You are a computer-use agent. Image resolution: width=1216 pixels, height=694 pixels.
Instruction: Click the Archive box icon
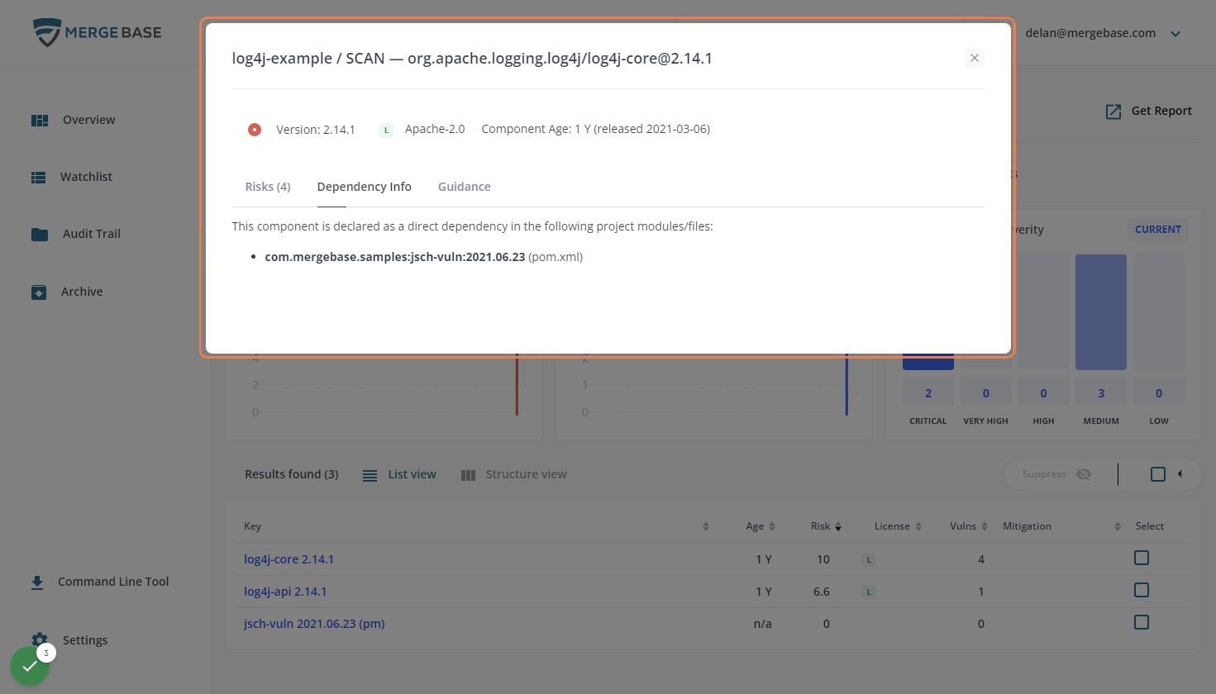pyautogui.click(x=39, y=292)
